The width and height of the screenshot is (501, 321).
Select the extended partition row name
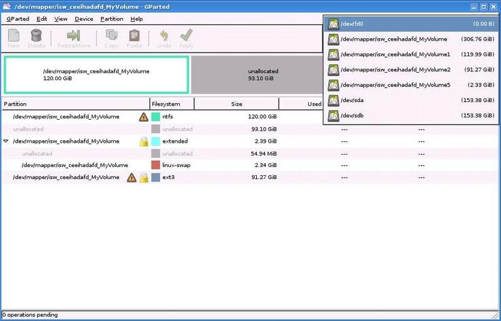[x=66, y=141]
